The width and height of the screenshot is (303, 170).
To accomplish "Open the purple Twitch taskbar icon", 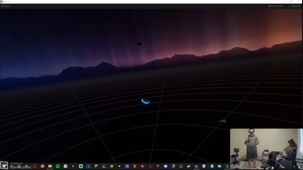I will click(x=127, y=166).
